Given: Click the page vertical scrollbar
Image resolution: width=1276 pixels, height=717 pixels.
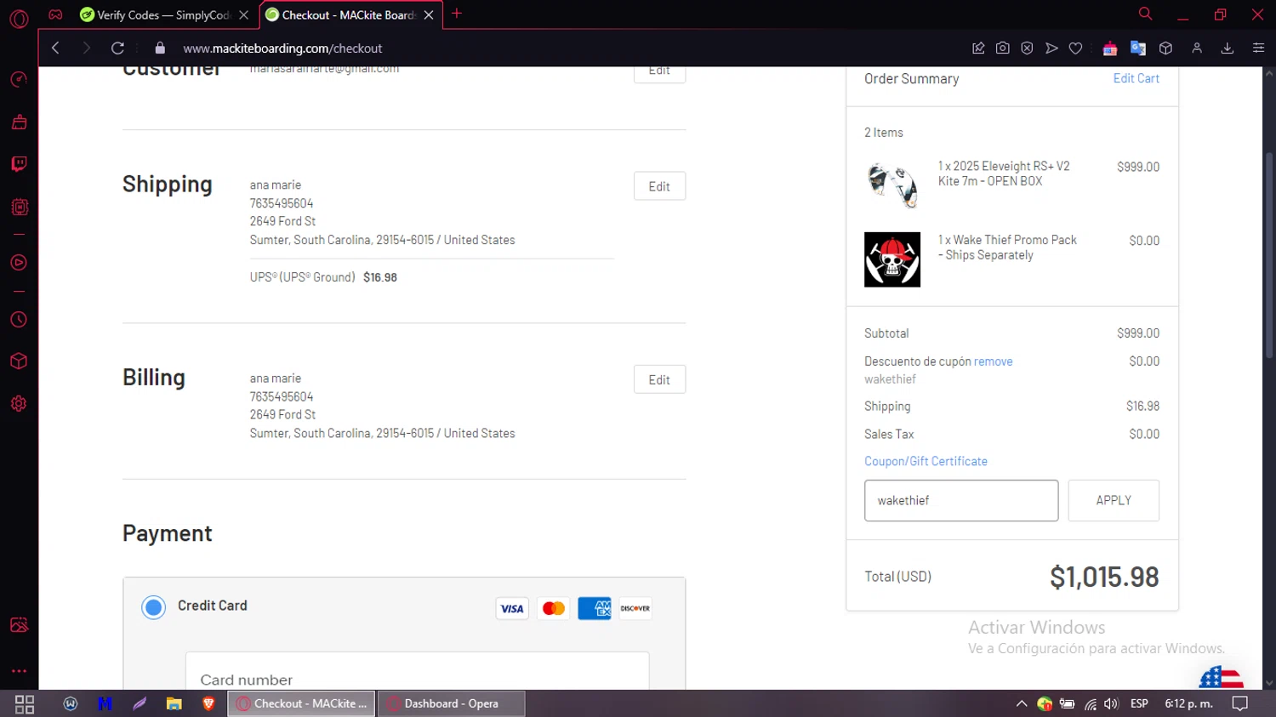Looking at the screenshot, I should [1269, 255].
